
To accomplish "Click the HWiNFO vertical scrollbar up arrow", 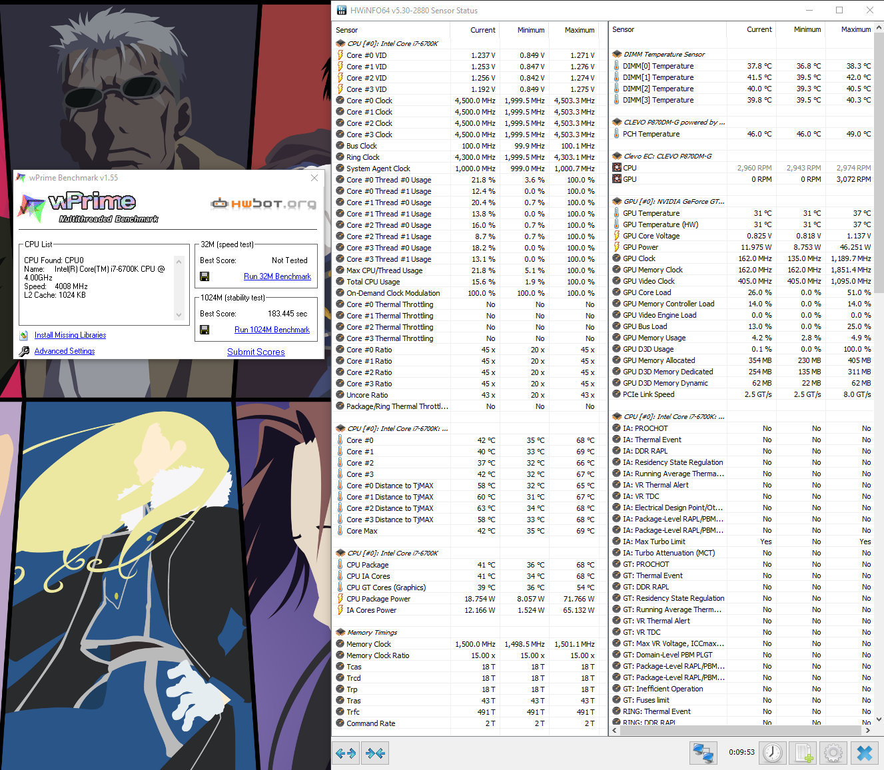I will point(879,29).
